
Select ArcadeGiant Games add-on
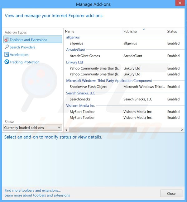tap(124, 56)
